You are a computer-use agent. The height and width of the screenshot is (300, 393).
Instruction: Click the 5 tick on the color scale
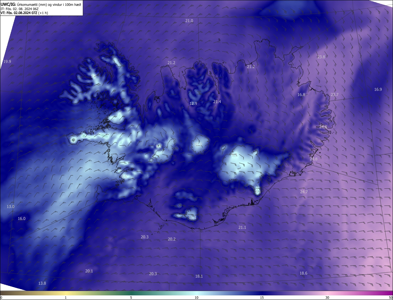click(x=131, y=298)
